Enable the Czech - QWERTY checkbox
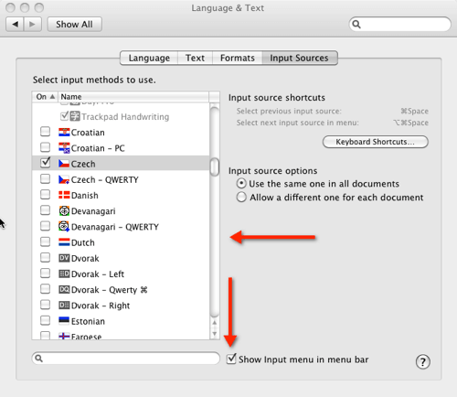Viewport: 457px width, 397px height. pyautogui.click(x=46, y=178)
